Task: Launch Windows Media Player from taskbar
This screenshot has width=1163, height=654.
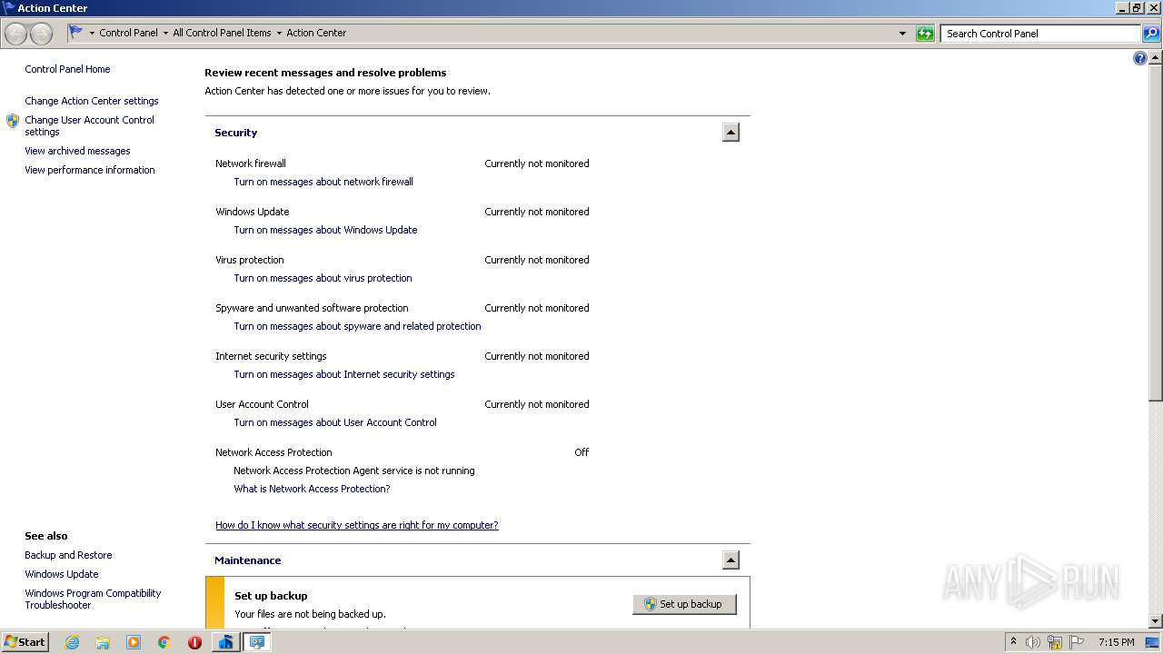Action: coord(134,642)
